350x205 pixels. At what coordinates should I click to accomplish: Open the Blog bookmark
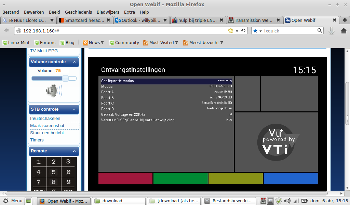click(67, 43)
